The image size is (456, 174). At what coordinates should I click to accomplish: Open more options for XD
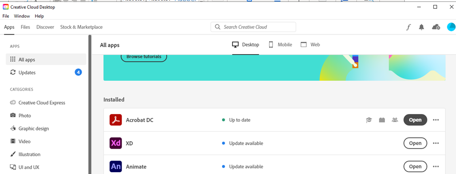(436, 143)
